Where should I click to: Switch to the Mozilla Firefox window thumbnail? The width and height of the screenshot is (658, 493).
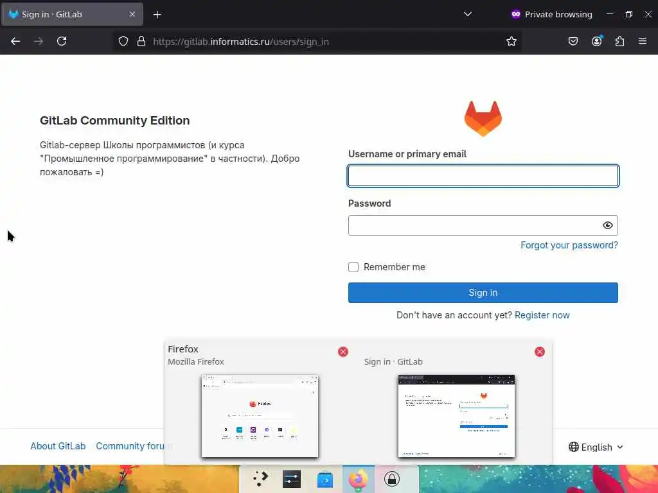(260, 416)
